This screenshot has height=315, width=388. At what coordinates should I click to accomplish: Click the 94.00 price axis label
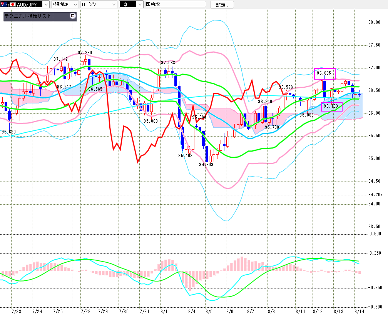(374, 204)
